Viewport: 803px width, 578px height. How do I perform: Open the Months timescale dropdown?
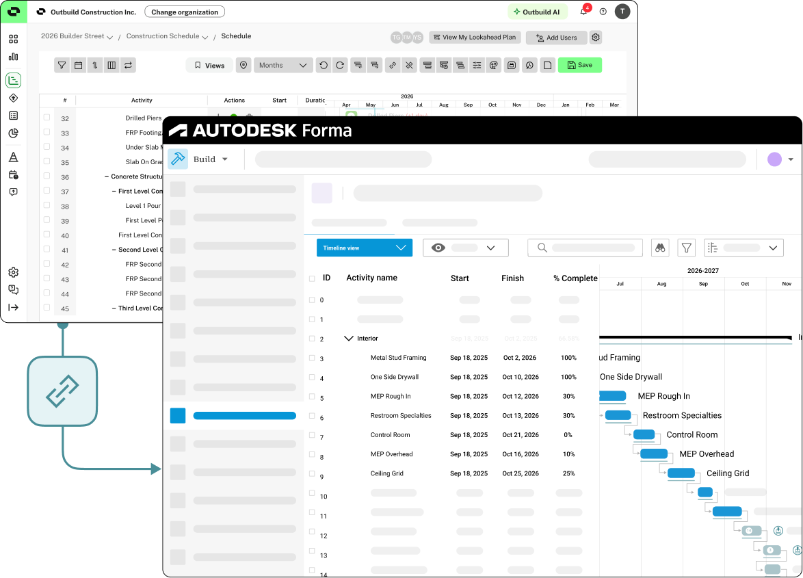point(283,66)
